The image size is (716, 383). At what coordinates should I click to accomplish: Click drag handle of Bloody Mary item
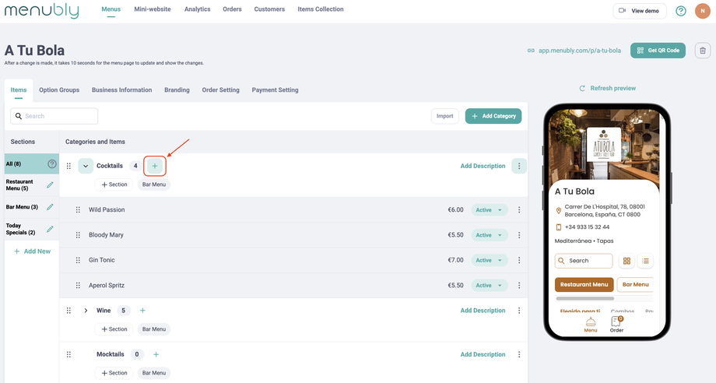point(78,235)
